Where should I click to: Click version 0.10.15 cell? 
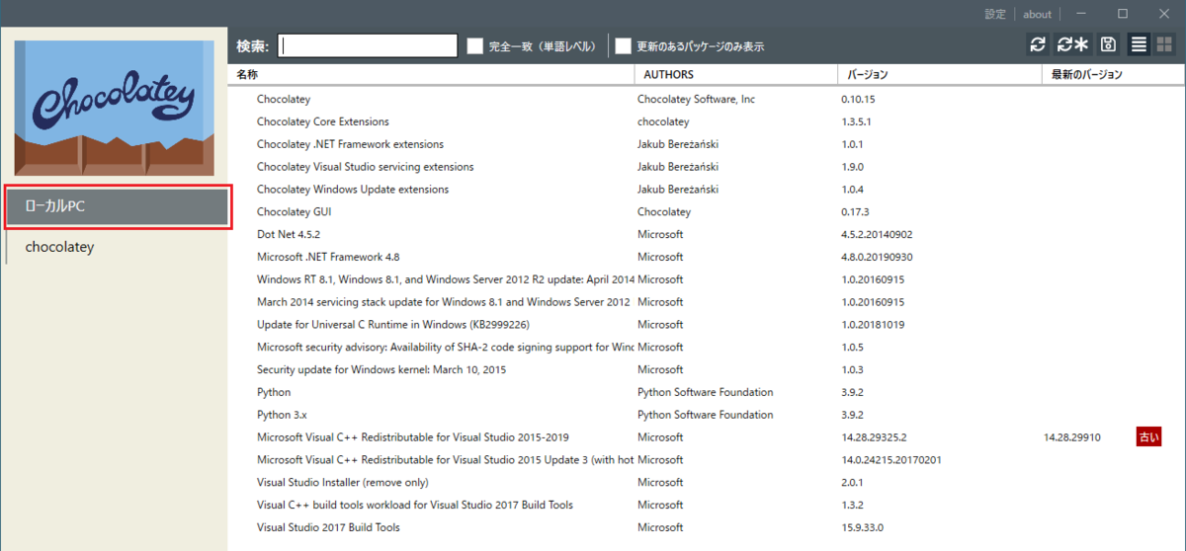[x=859, y=99]
